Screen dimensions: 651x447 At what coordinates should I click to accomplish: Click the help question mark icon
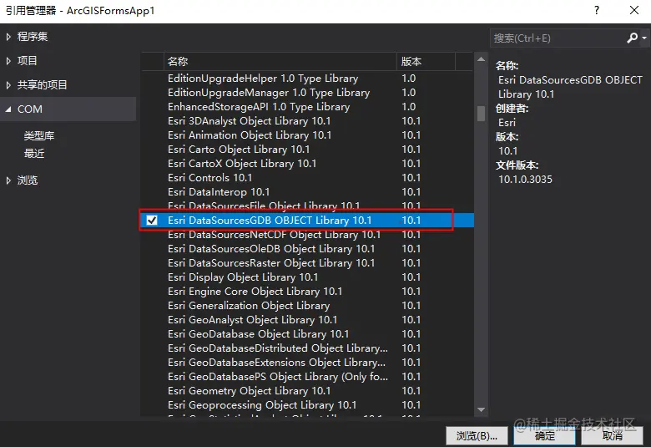[597, 10]
